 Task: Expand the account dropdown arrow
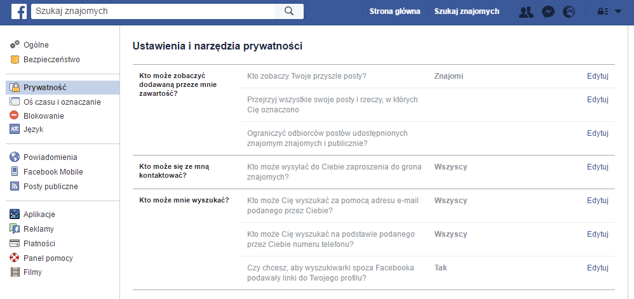(x=618, y=11)
